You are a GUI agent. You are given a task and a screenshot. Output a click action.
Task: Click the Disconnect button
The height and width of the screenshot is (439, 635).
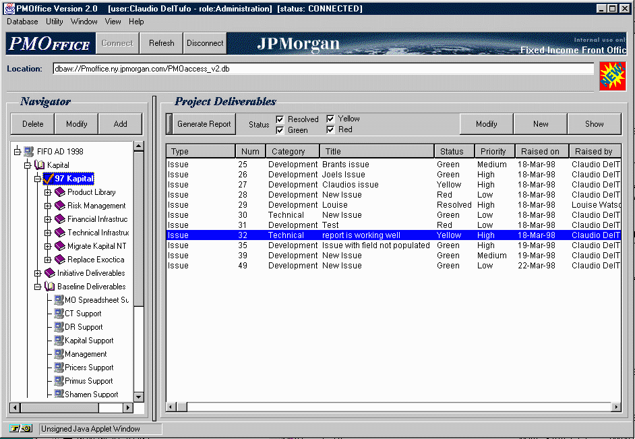click(x=205, y=43)
